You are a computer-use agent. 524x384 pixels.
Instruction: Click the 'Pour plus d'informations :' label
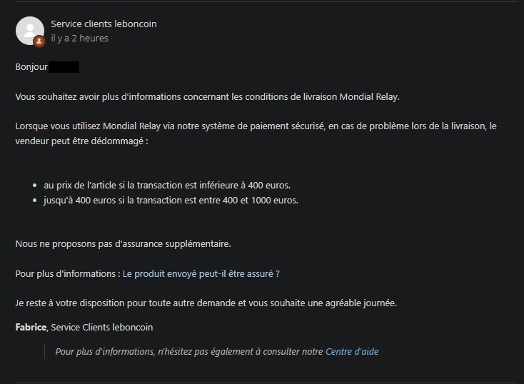pos(68,273)
